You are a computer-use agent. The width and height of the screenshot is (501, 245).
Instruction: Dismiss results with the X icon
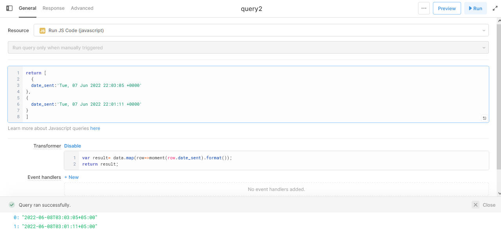(475, 204)
